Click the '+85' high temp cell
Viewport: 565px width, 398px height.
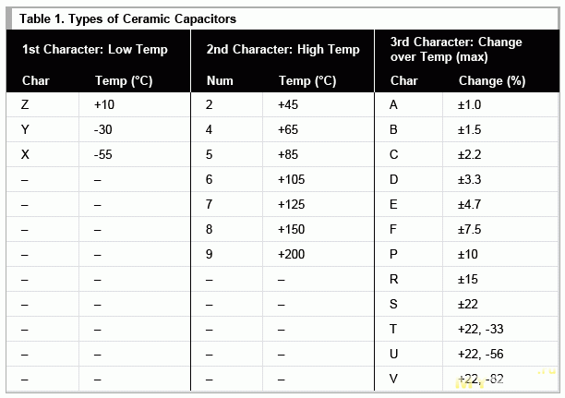[x=291, y=155]
